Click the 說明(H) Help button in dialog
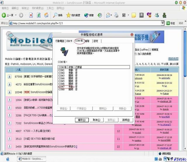 126,120
